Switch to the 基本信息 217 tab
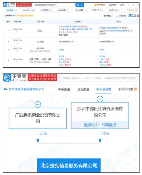The width and height of the screenshot is (142, 175). click(12, 10)
